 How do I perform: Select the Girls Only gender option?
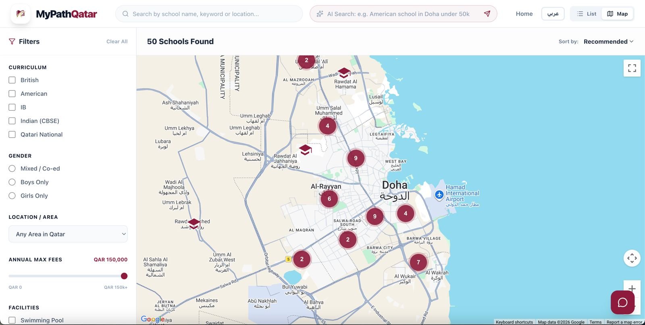pos(12,195)
